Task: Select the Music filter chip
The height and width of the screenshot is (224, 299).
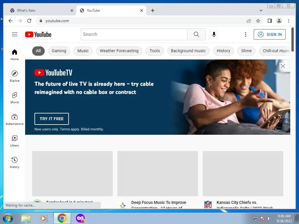Action: pos(83,51)
